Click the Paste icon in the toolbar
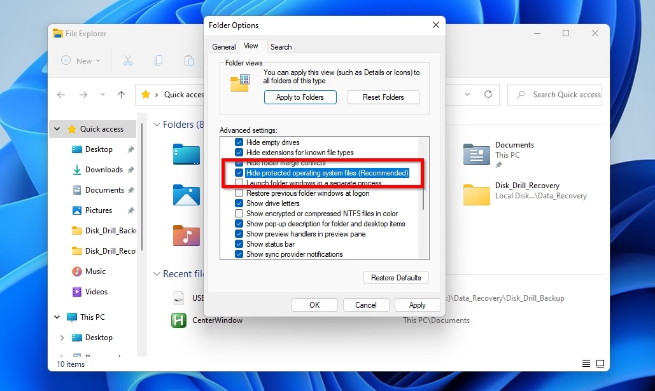The image size is (655, 391). point(189,60)
